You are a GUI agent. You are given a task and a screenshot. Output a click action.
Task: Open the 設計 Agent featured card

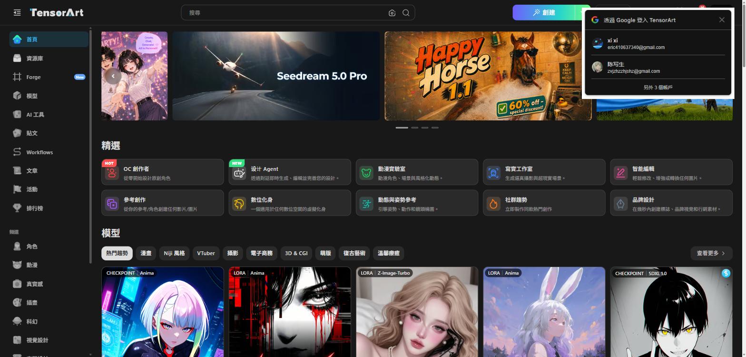coord(290,172)
